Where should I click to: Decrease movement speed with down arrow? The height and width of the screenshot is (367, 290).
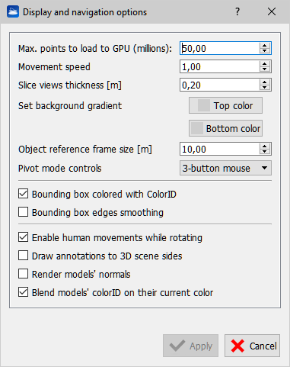(265, 69)
